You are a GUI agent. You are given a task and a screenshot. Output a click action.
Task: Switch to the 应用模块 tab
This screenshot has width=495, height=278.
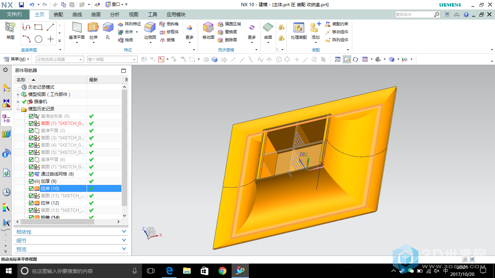tap(176, 14)
